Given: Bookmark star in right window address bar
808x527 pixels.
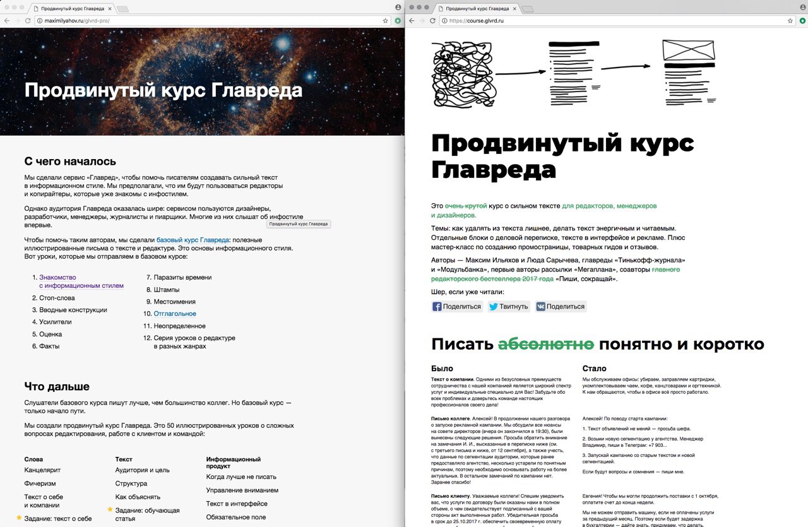Looking at the screenshot, I should (790, 21).
